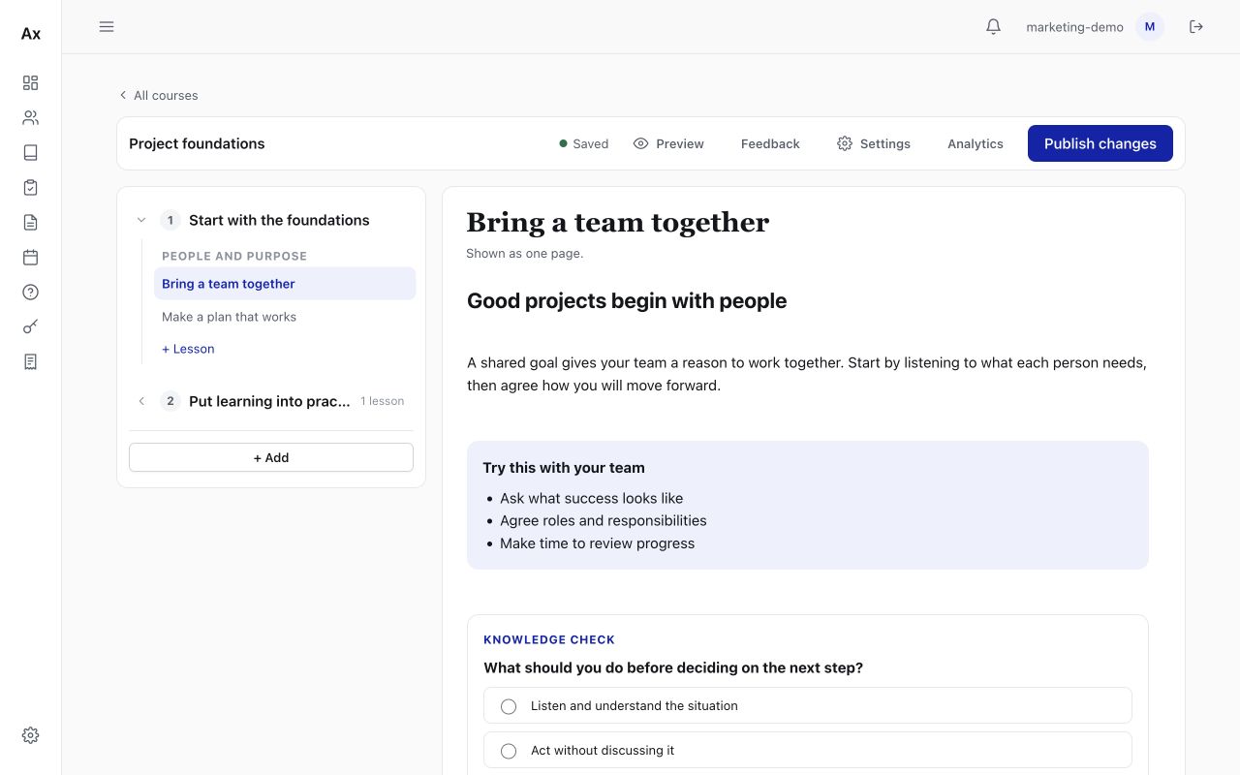Click the Preview eye button
This screenshot has width=1240, height=775.
pyautogui.click(x=668, y=143)
